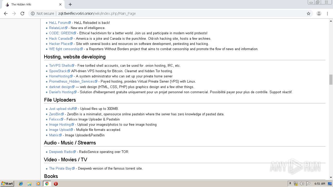Switch to the Chrome taskbar button
This screenshot has width=333, height=187.
pos(47,184)
